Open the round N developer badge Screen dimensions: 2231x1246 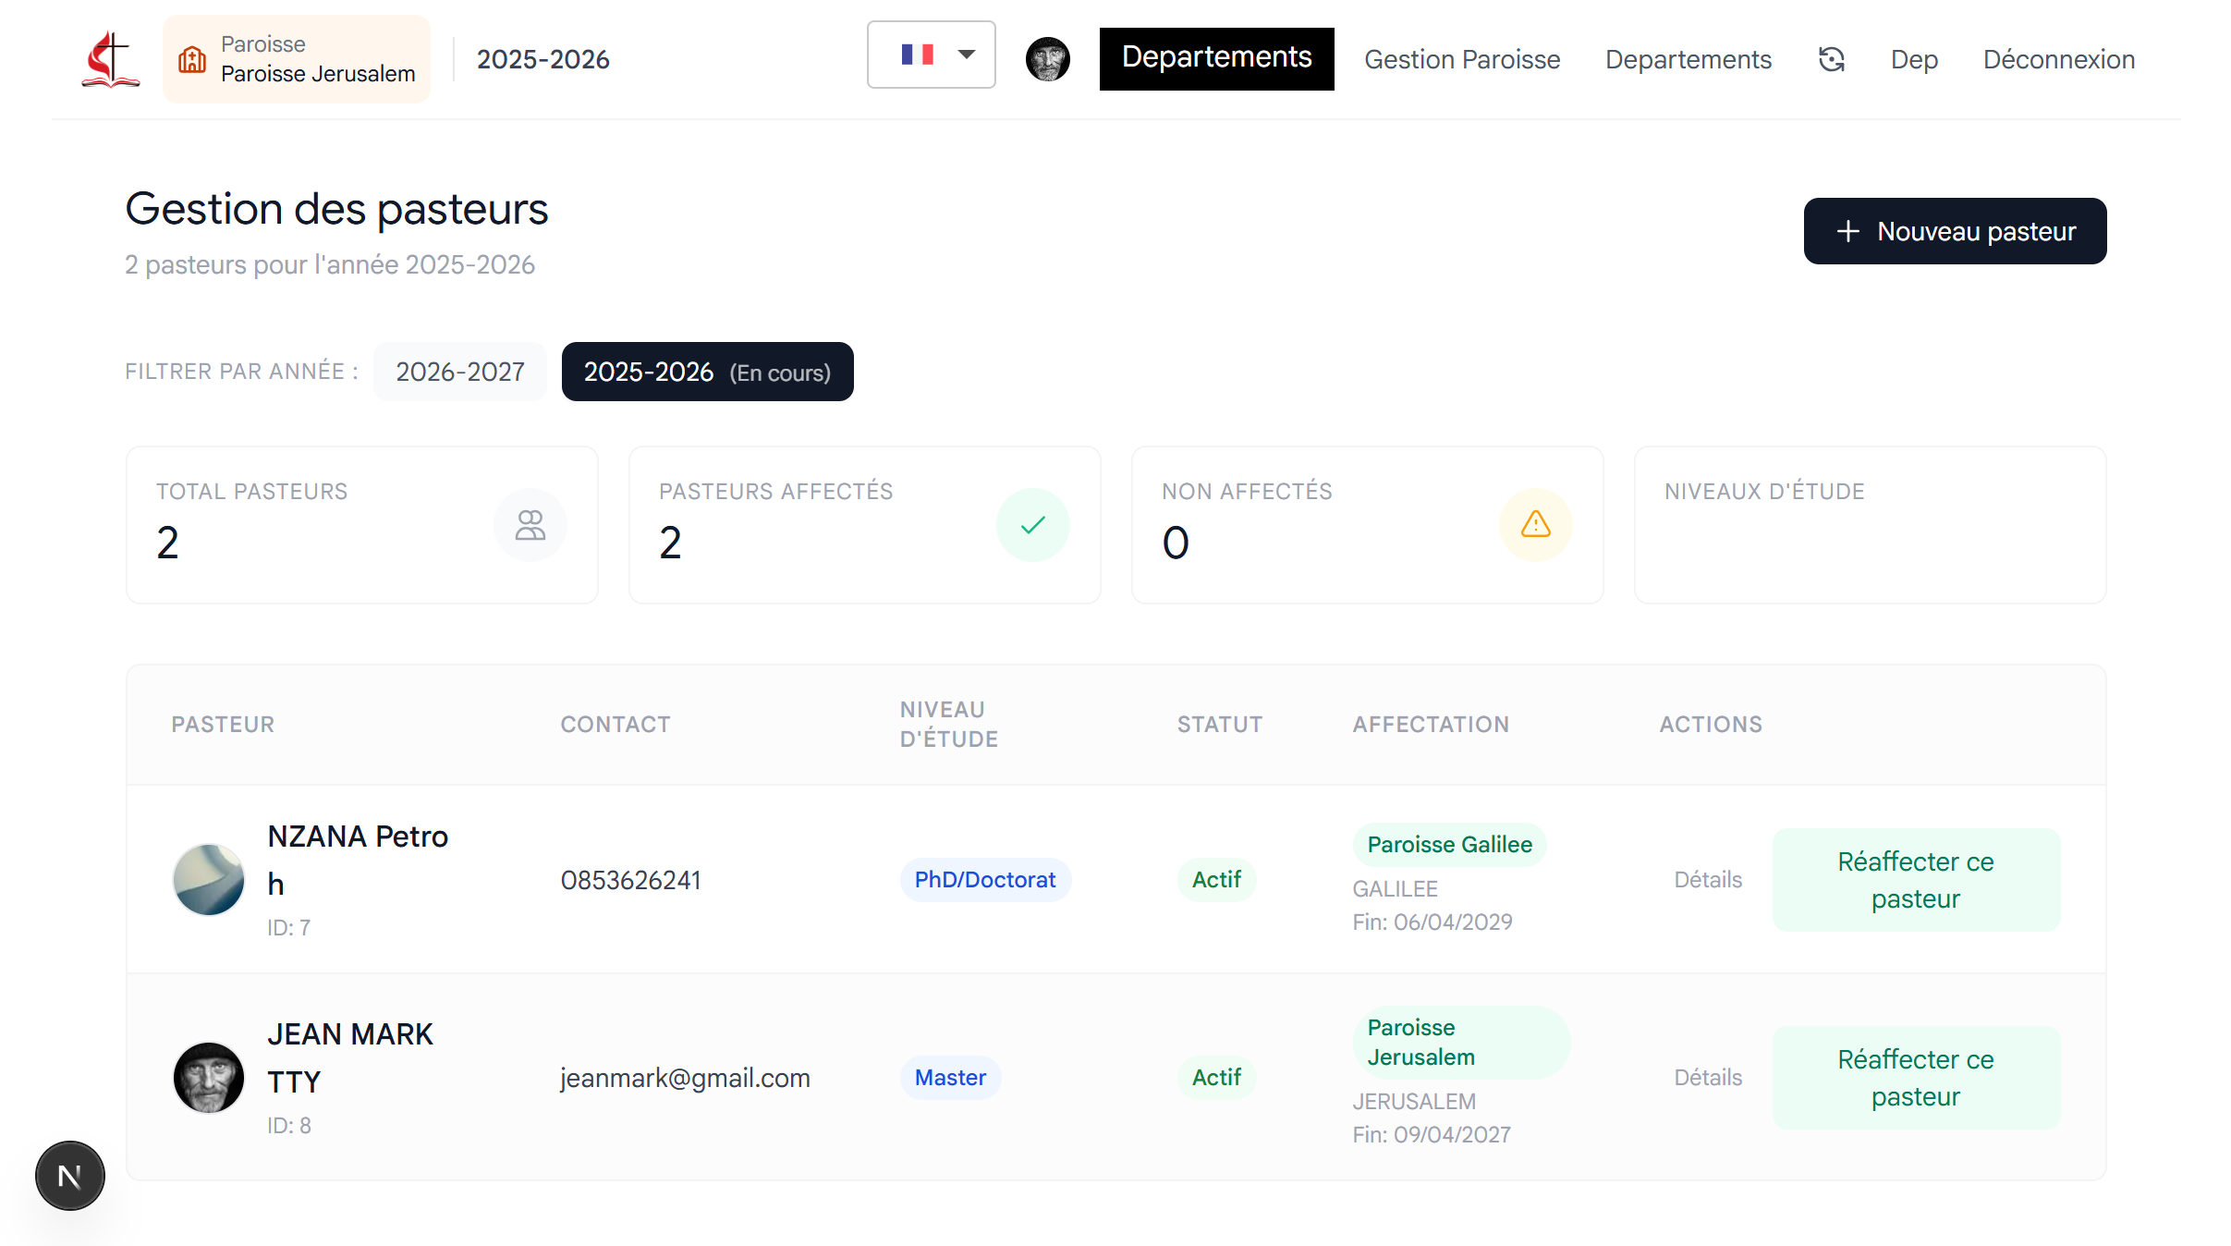tap(70, 1176)
